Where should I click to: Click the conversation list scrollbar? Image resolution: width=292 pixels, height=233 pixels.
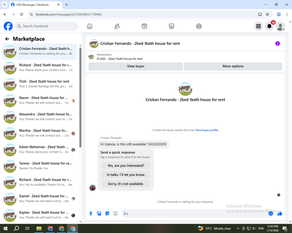click(x=80, y=97)
